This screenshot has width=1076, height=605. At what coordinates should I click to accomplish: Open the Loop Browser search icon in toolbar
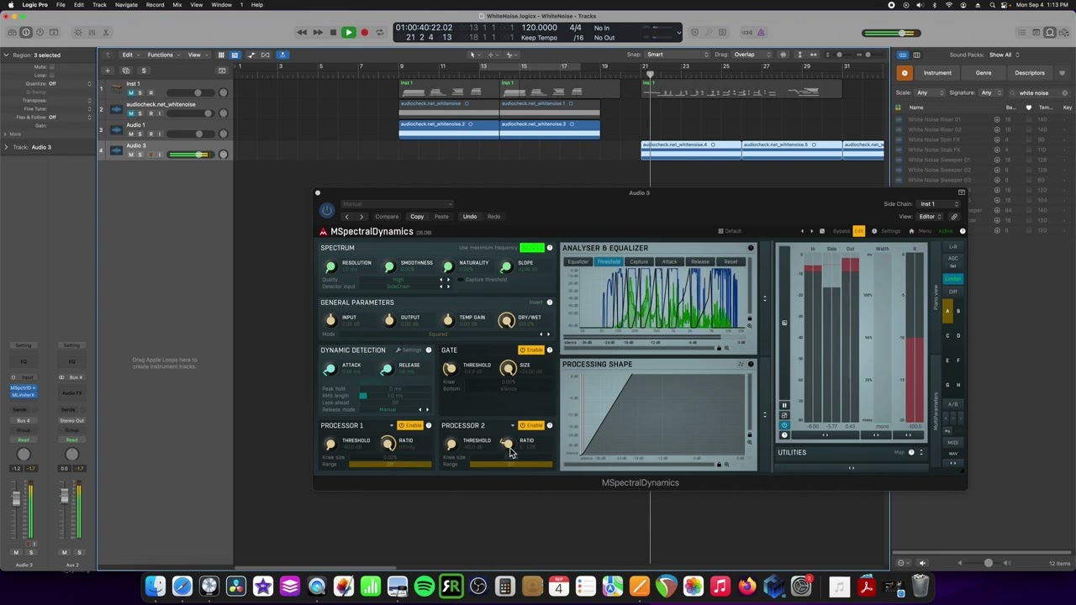[1050, 33]
